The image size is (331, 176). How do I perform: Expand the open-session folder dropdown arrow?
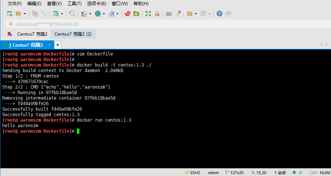tap(25, 14)
